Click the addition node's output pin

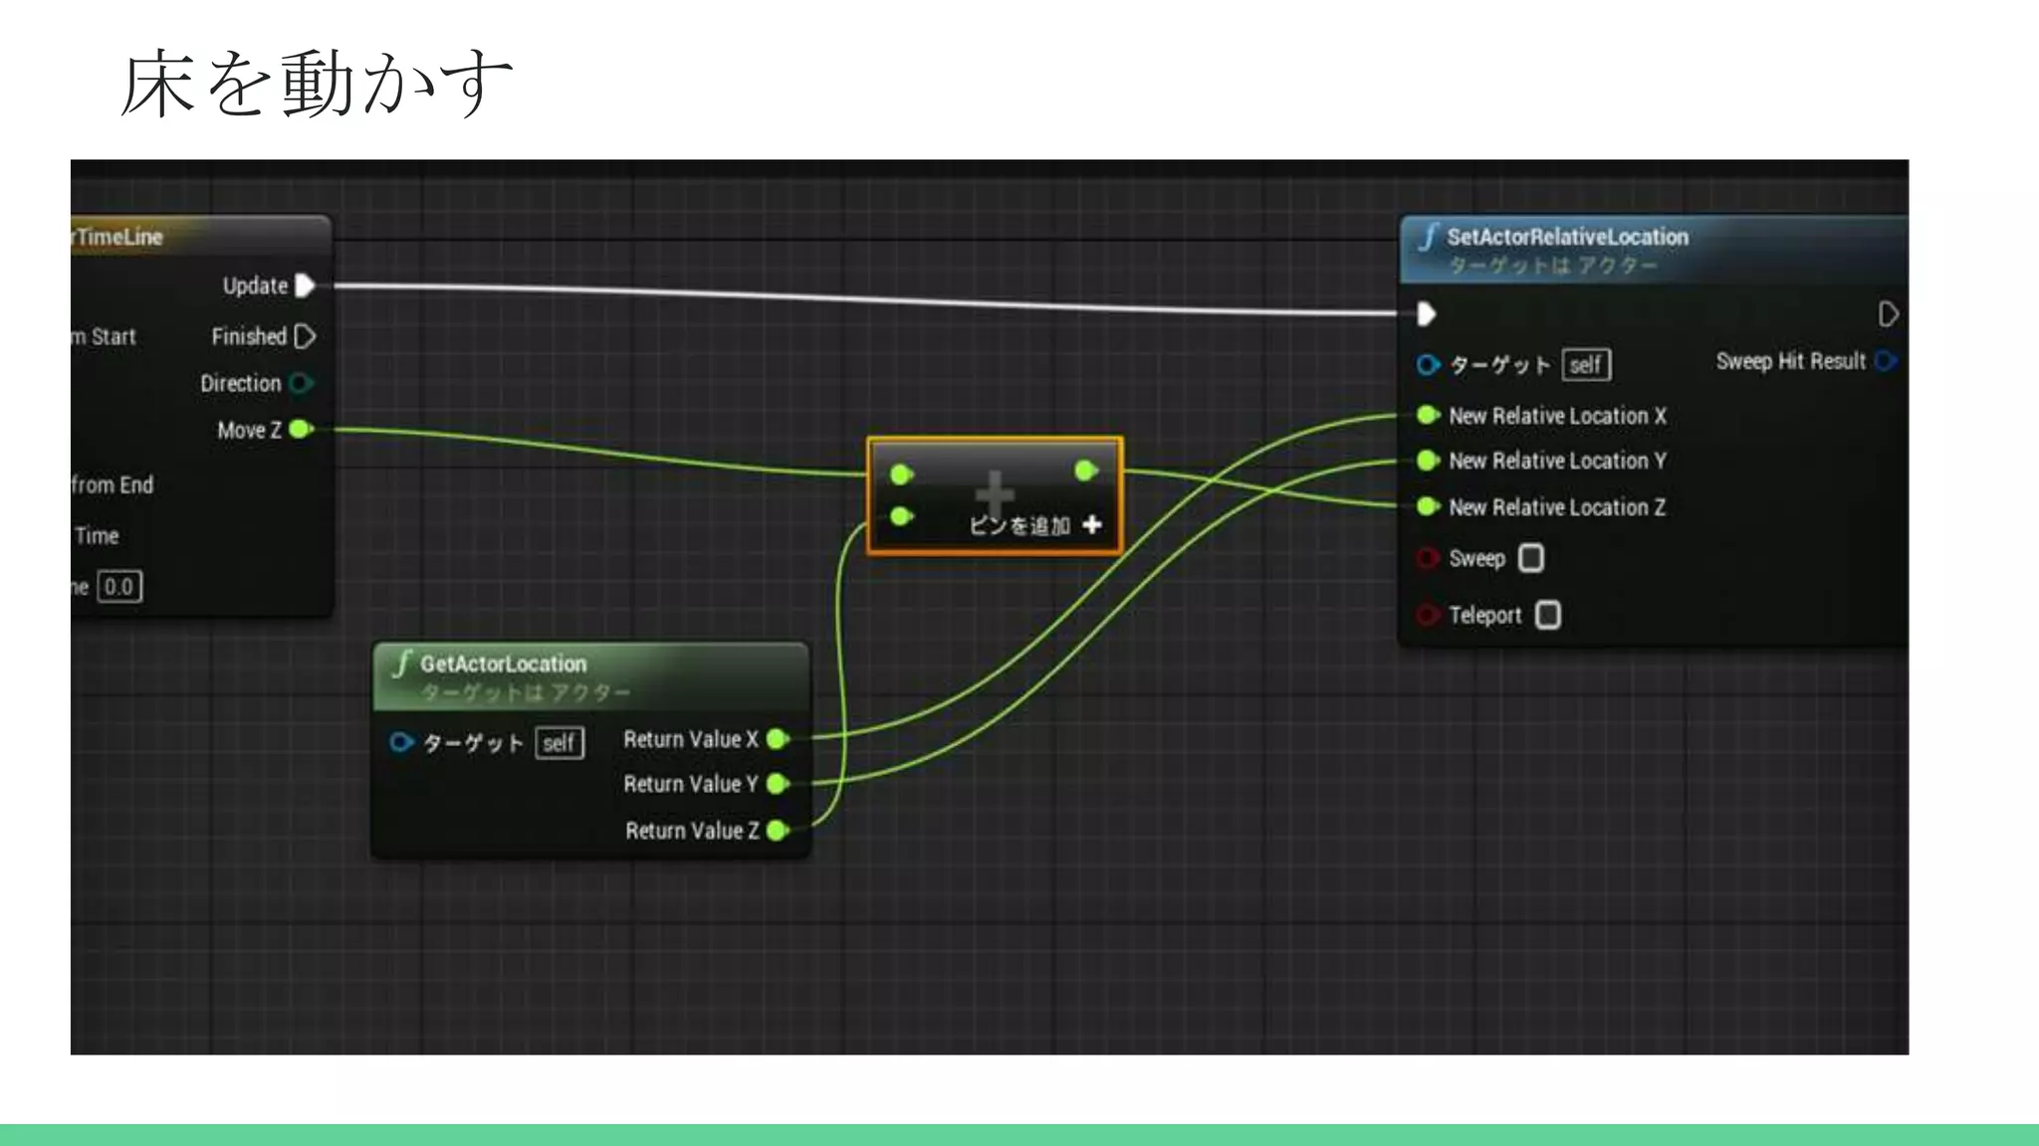point(1086,472)
